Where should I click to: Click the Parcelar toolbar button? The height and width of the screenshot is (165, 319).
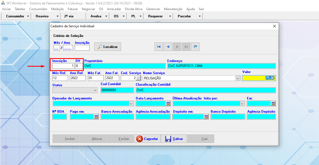pos(184,16)
